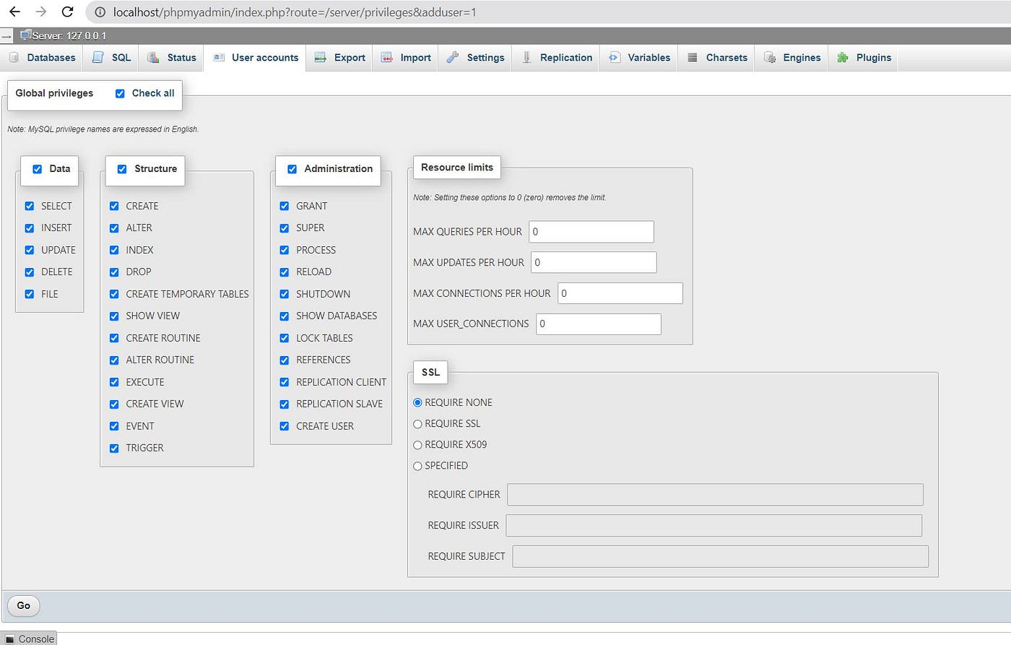Click the Engines tab icon
1011x645 pixels.
coord(770,58)
